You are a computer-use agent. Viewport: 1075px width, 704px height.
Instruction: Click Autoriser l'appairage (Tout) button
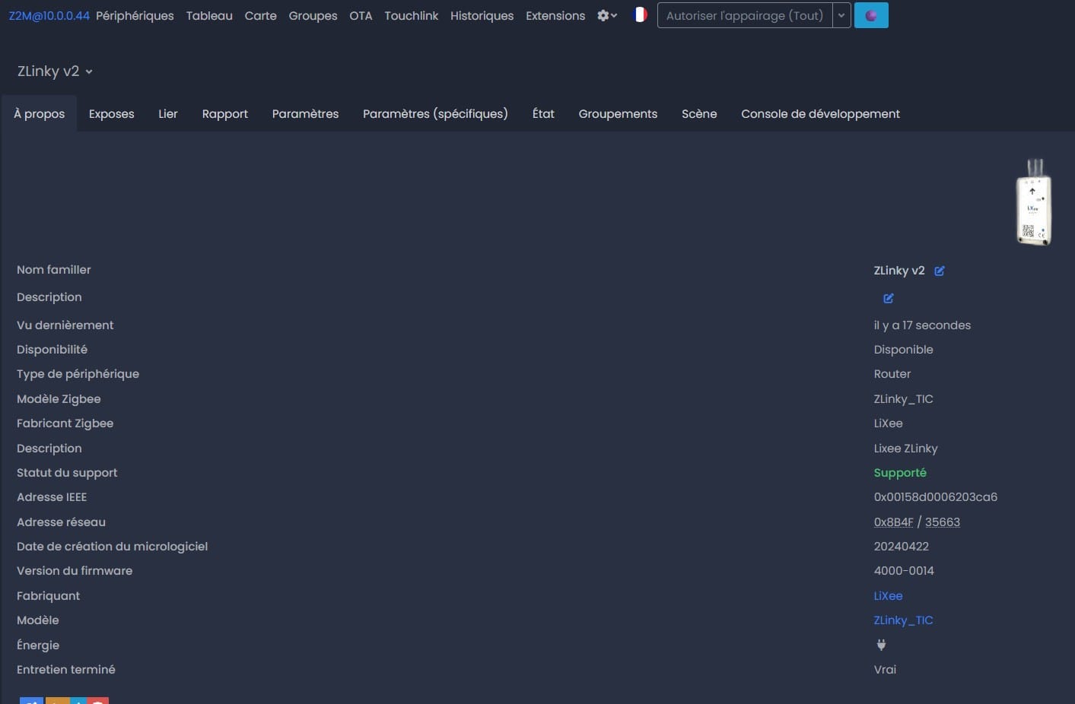745,15
